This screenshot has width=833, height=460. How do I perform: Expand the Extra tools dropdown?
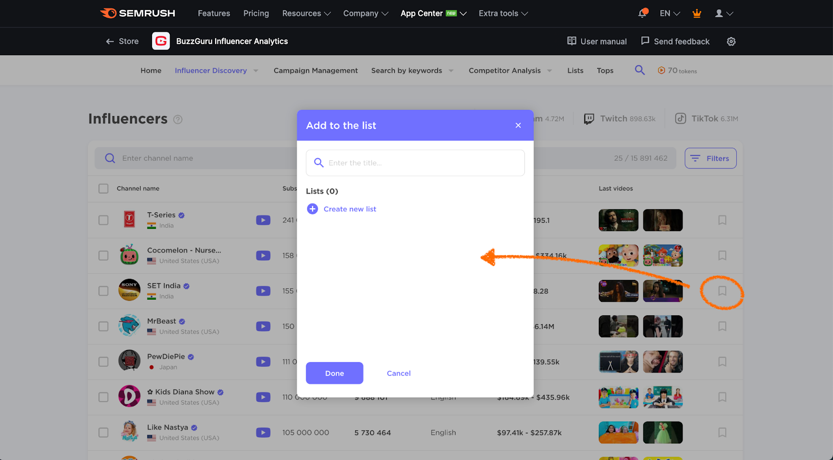[503, 14]
